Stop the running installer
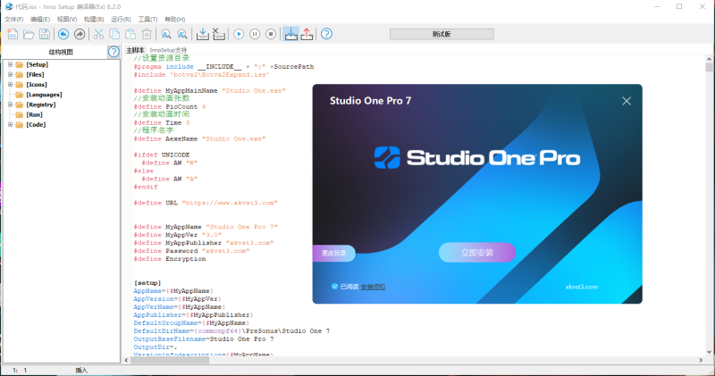This screenshot has height=376, width=715. (271, 34)
